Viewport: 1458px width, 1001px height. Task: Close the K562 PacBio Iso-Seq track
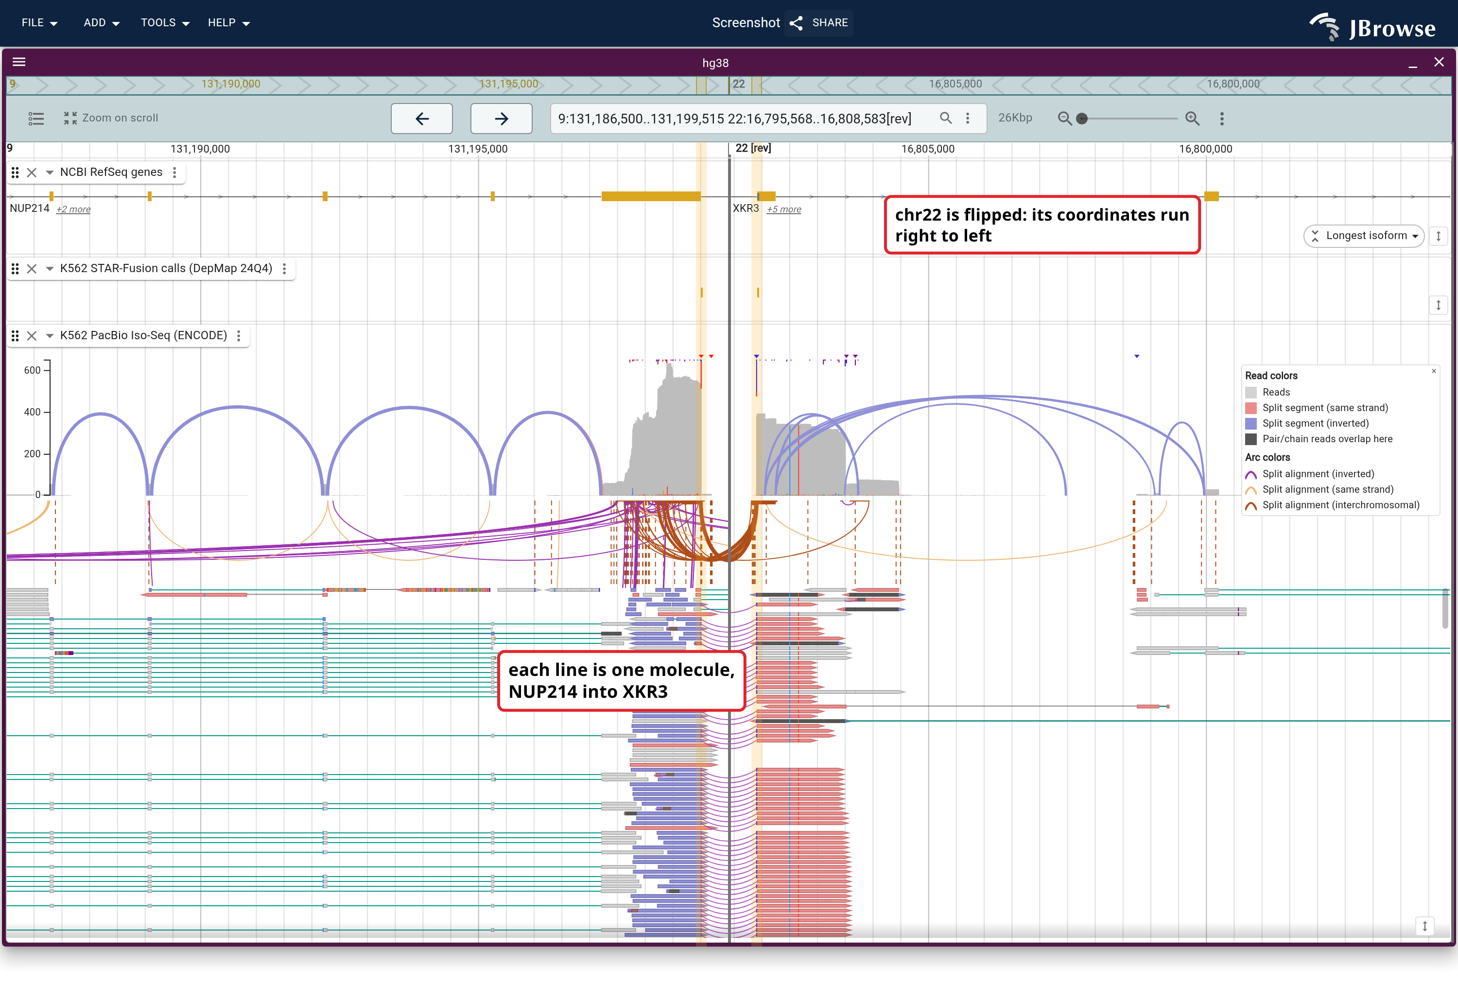tap(32, 336)
